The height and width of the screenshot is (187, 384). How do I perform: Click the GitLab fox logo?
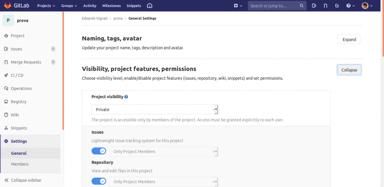tap(8, 5)
